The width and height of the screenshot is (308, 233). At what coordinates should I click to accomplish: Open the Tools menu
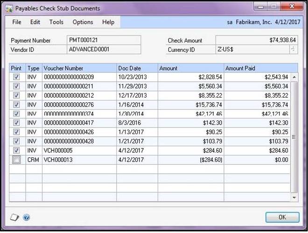coord(56,22)
